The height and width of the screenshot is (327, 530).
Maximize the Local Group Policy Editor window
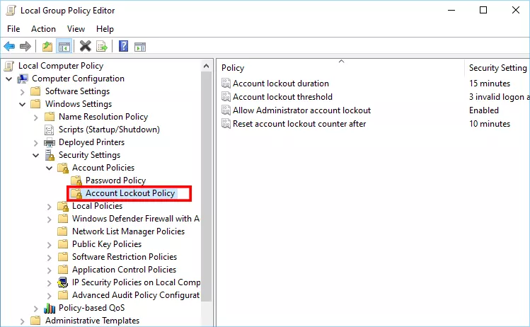point(483,10)
